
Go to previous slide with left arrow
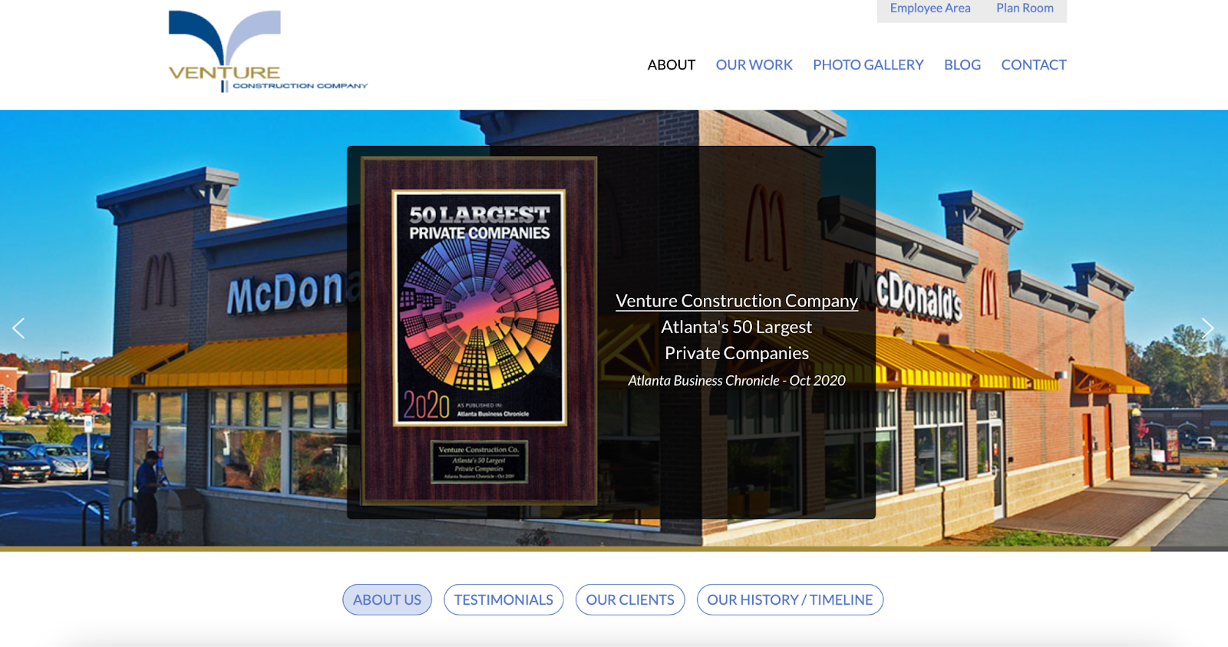(x=18, y=328)
